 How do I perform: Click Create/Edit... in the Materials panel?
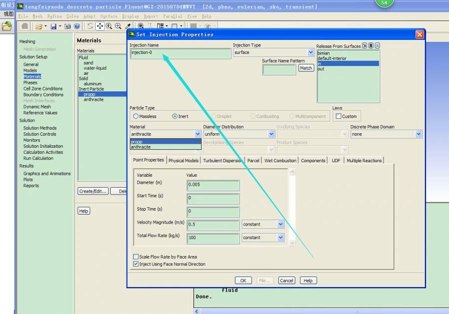pyautogui.click(x=93, y=191)
